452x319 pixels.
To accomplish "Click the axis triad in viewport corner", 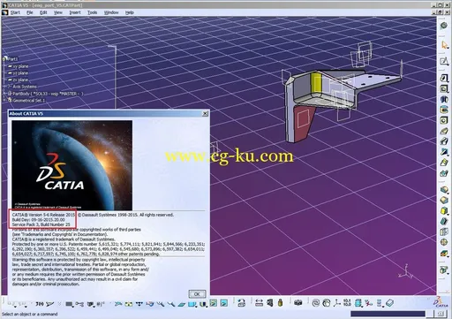I will (x=406, y=272).
